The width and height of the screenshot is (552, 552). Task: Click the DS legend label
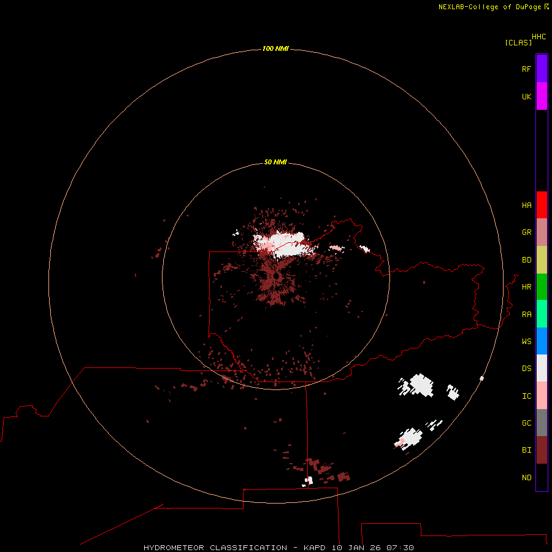(526, 369)
